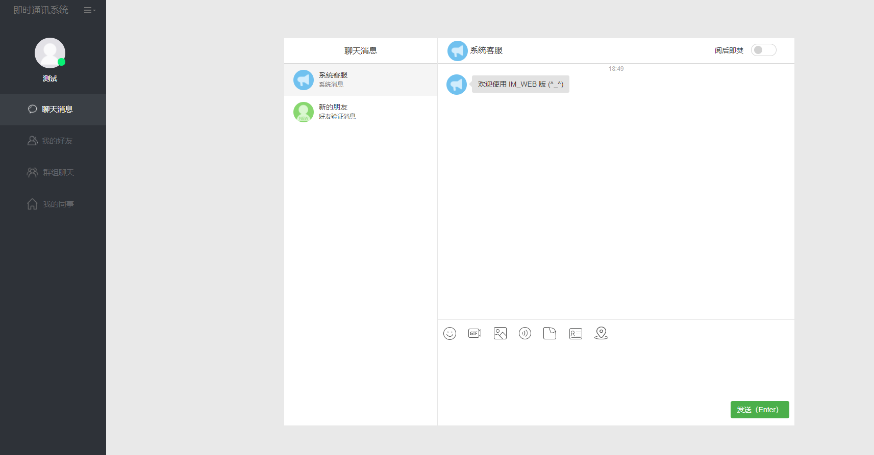Open the 系统客服 conversation in the list
The width and height of the screenshot is (874, 455).
click(361, 80)
